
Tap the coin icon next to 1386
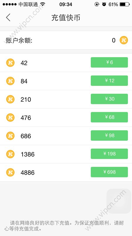point(10,154)
